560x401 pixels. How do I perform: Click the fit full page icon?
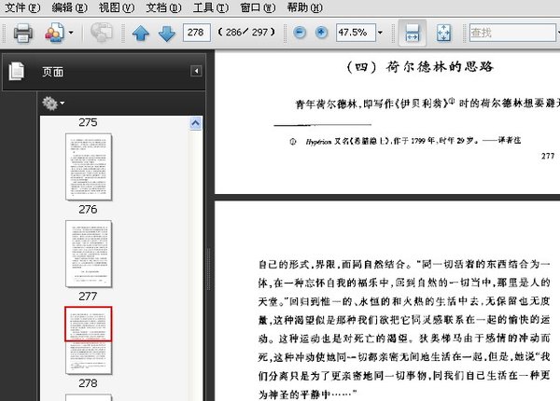443,33
